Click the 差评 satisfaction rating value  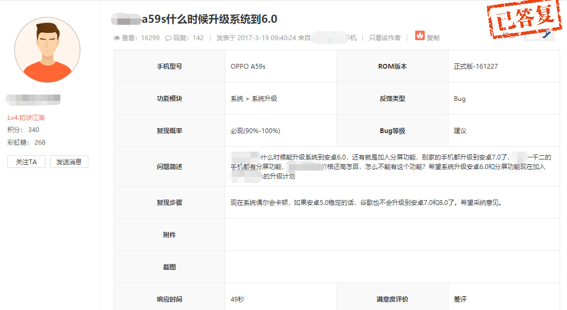[x=460, y=299]
